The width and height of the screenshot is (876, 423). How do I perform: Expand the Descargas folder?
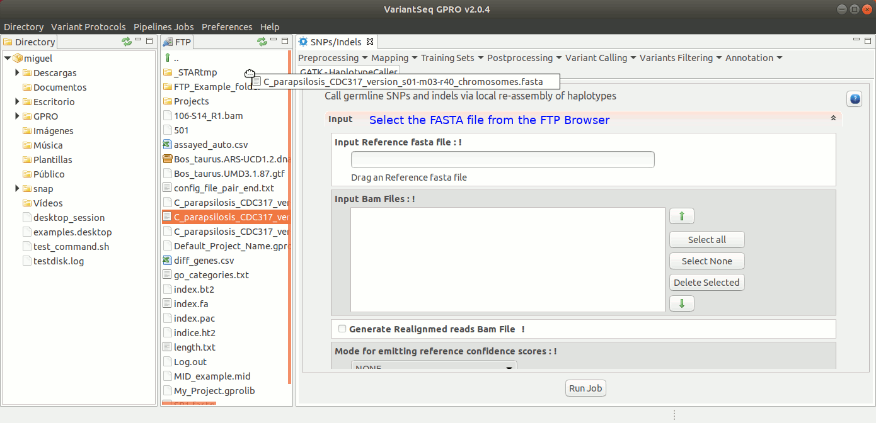pyautogui.click(x=17, y=73)
